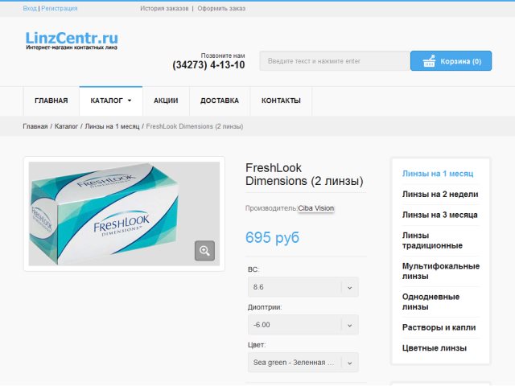Viewport: 515px width, 386px height.
Task: Open the Диоптрии dropdown showing -6.00
Action: [x=303, y=325]
